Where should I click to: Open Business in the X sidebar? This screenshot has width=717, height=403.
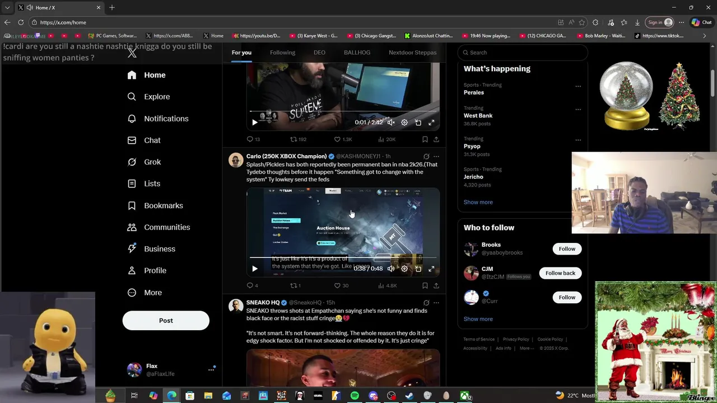(x=151, y=249)
